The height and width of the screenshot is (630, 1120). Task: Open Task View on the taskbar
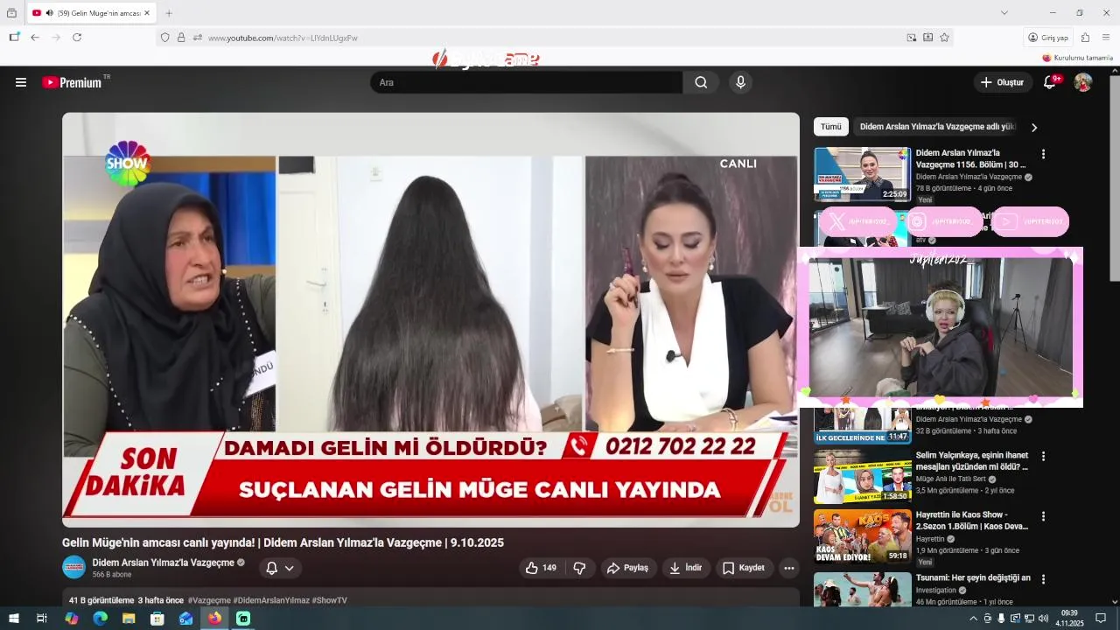pos(41,619)
